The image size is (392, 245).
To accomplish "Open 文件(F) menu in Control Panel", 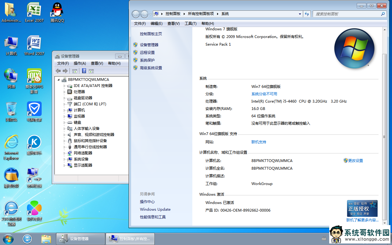I will pyautogui.click(x=140, y=24).
